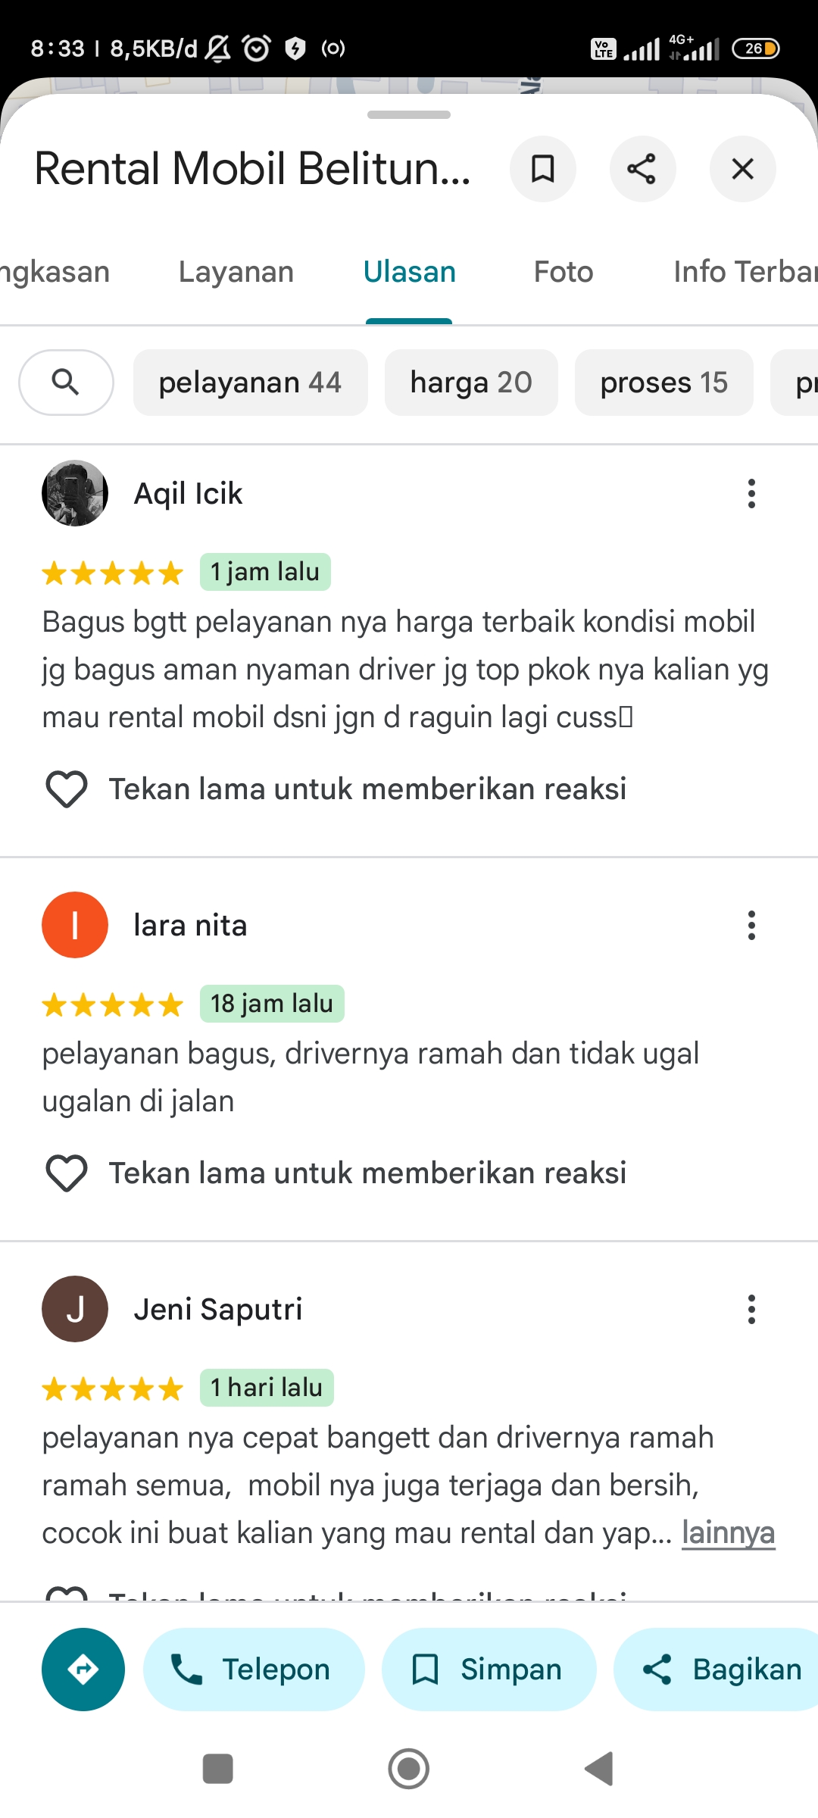Image resolution: width=818 pixels, height=1818 pixels.
Task: Tap the share icon in the header
Action: click(642, 169)
